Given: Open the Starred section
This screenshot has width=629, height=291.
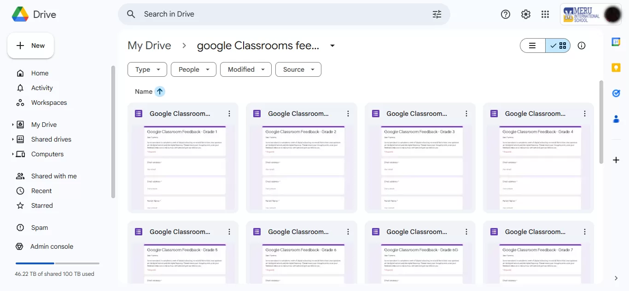Looking at the screenshot, I should tap(42, 205).
